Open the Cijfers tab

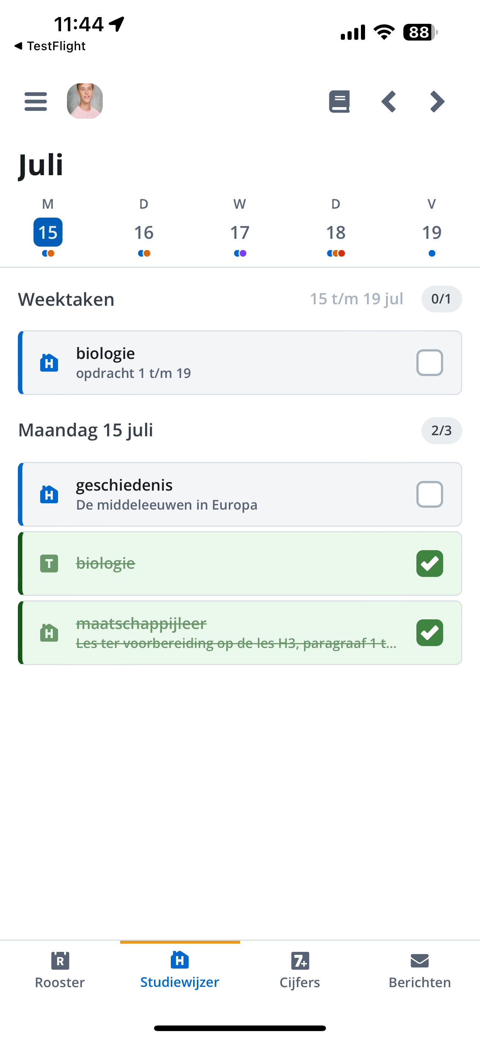300,970
